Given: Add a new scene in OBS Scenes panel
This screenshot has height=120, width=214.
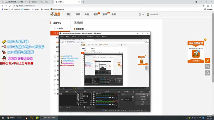Looking at the screenshot, I should pos(60,107).
